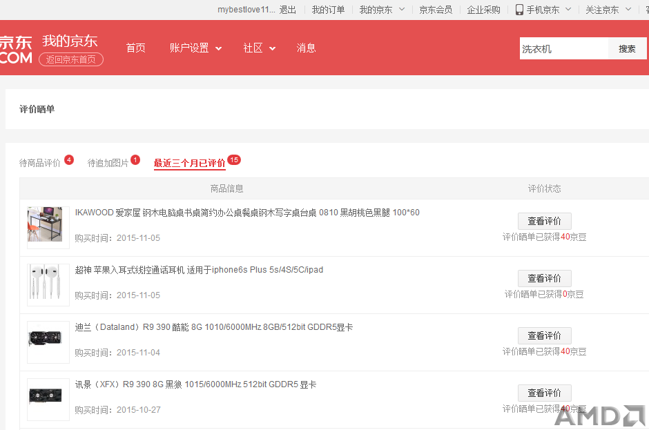Click the JD.COM logo
This screenshot has height=430, width=649.
[16, 49]
